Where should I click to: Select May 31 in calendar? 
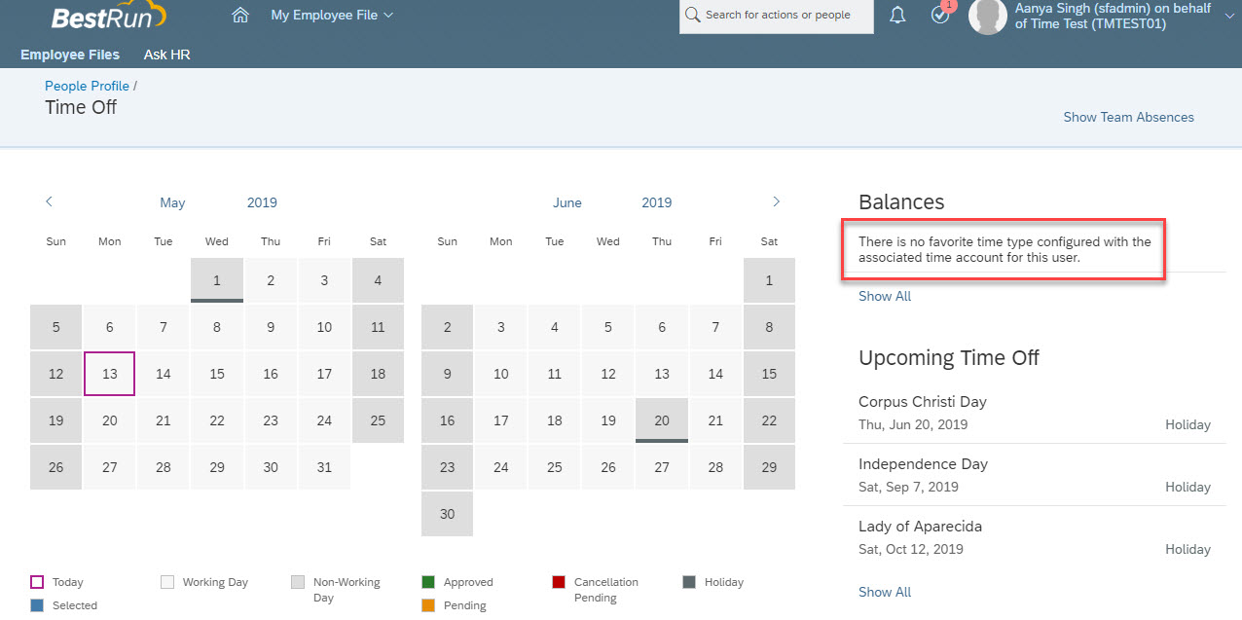[324, 467]
